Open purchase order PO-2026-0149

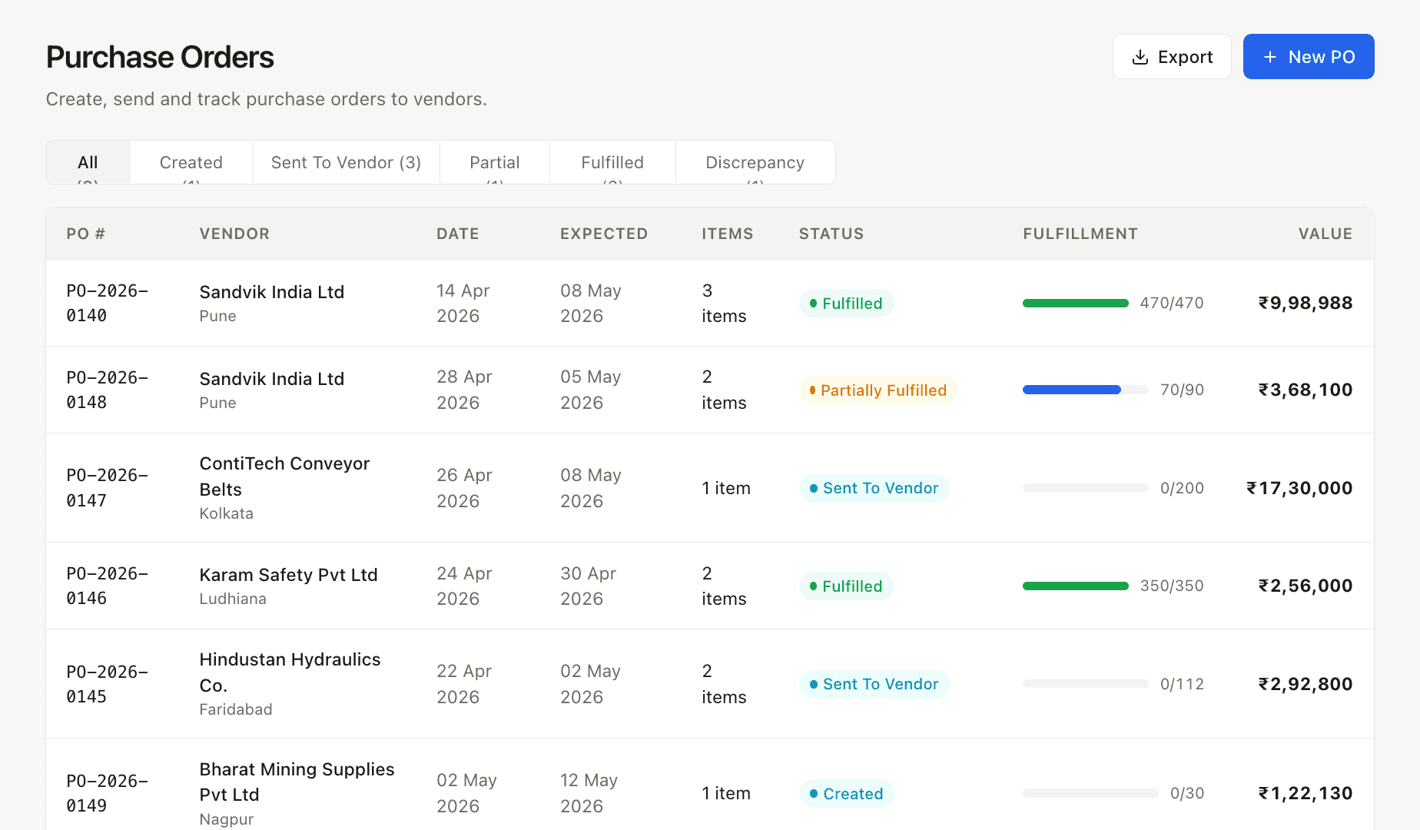tap(108, 793)
